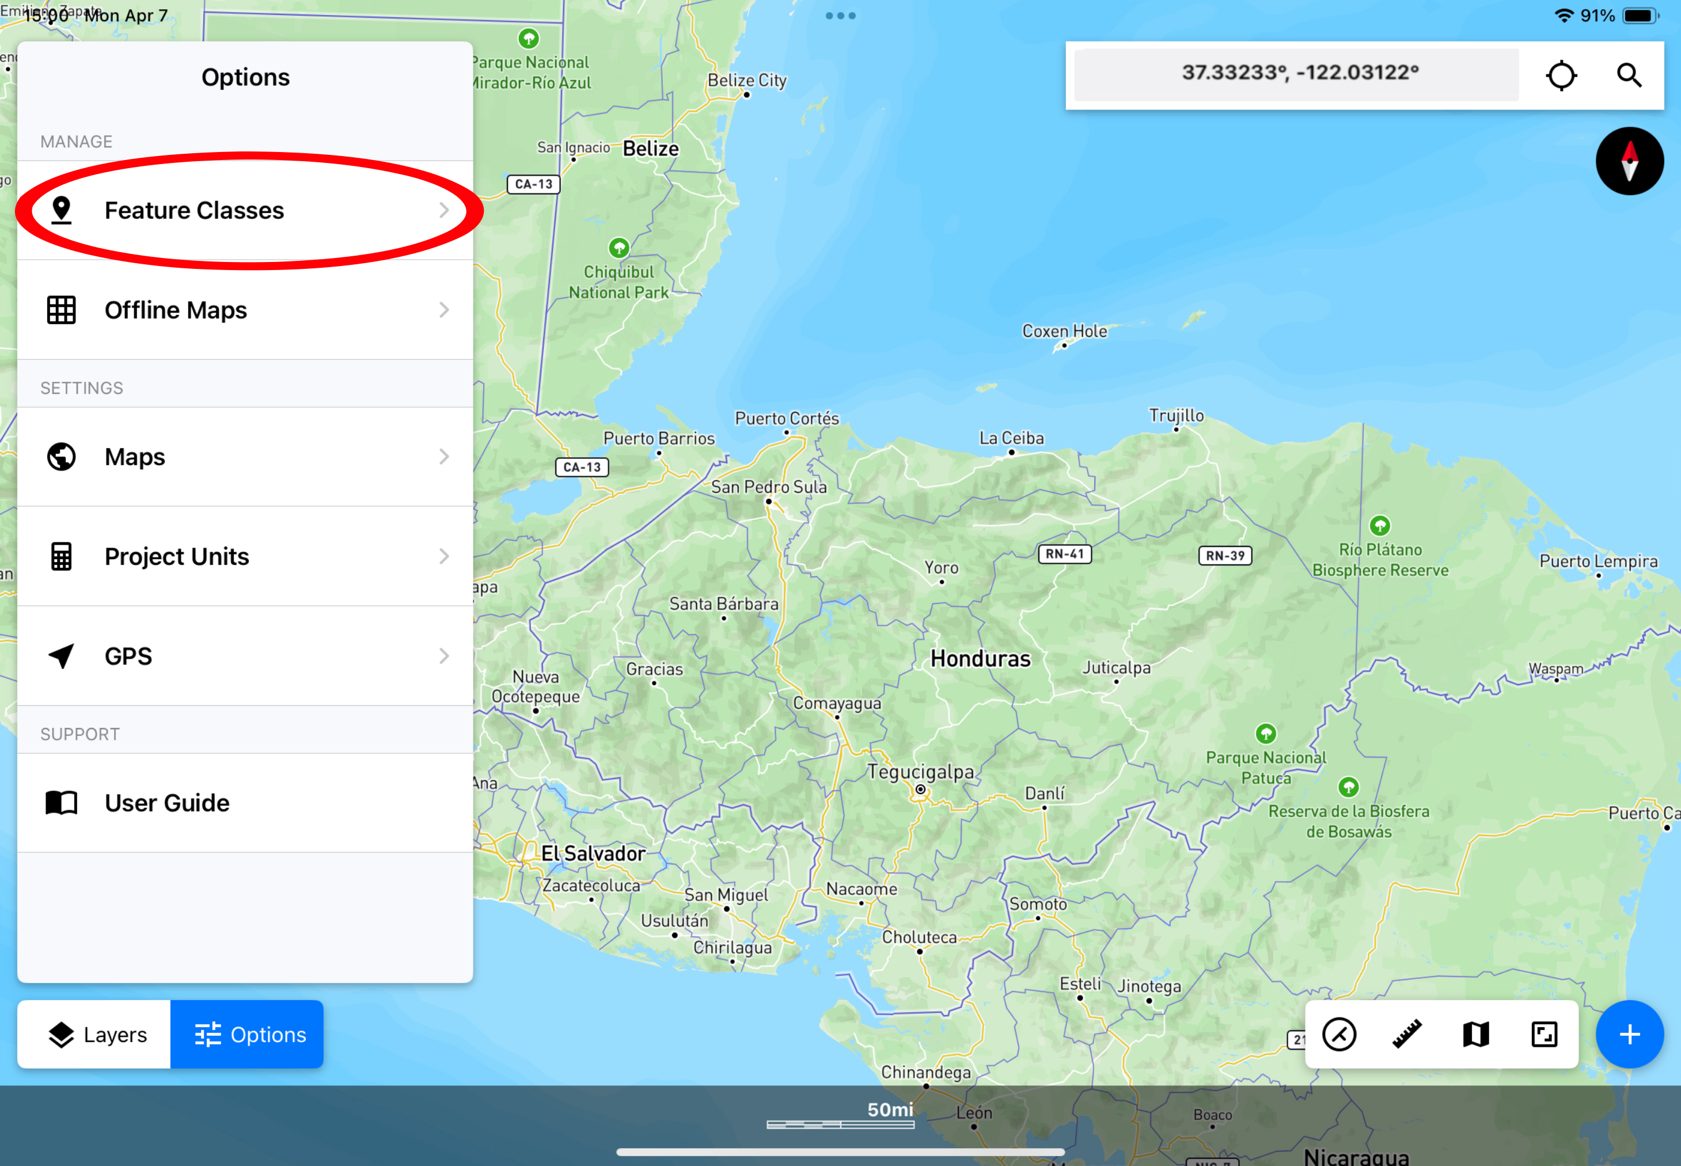The width and height of the screenshot is (1681, 1166).
Task: Open the three-dot multitasking menu
Action: point(840,16)
